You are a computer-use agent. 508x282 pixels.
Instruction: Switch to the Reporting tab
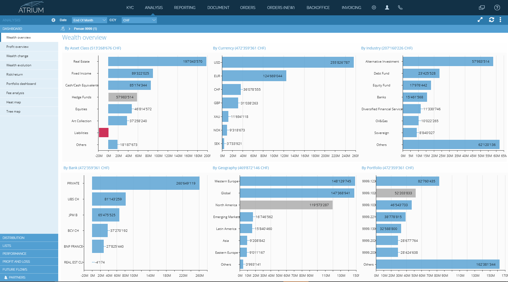click(x=184, y=8)
